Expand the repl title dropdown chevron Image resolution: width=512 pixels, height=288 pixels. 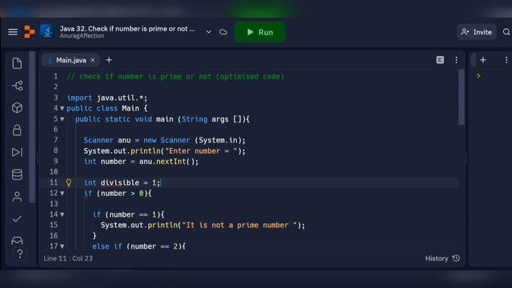(208, 32)
